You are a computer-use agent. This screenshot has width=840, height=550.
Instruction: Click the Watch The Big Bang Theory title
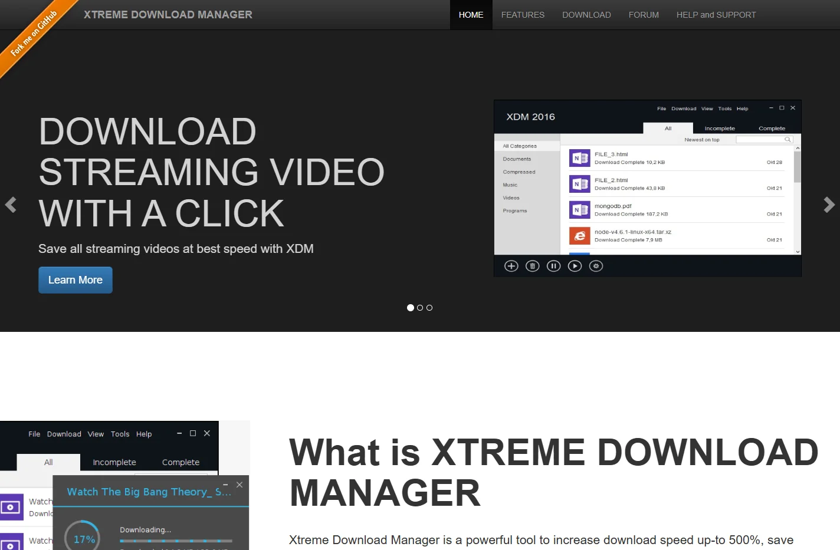click(x=149, y=492)
